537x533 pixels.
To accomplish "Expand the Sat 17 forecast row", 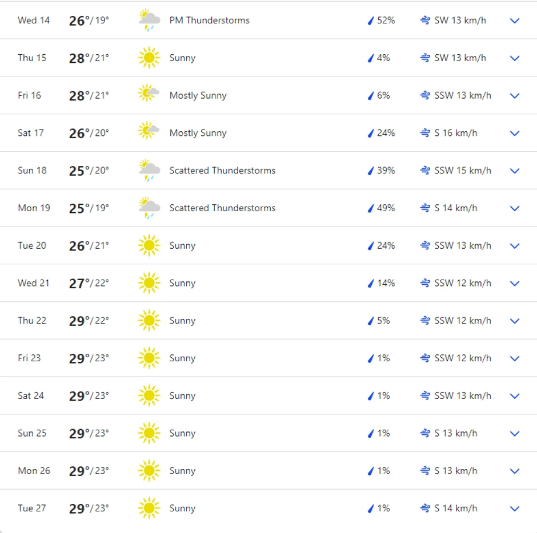I will coord(515,133).
